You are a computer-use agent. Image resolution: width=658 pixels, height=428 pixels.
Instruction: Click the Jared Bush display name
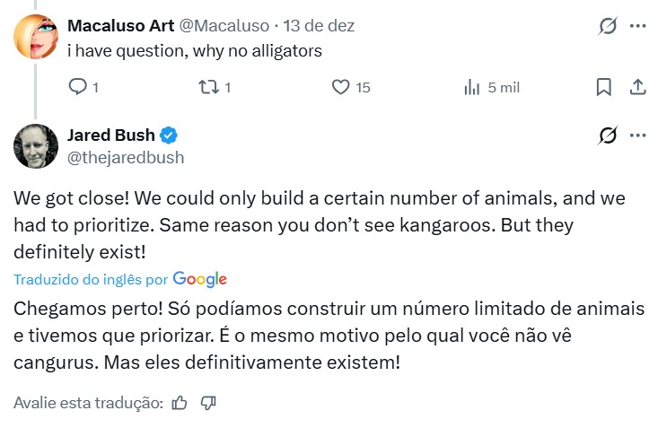(x=111, y=135)
